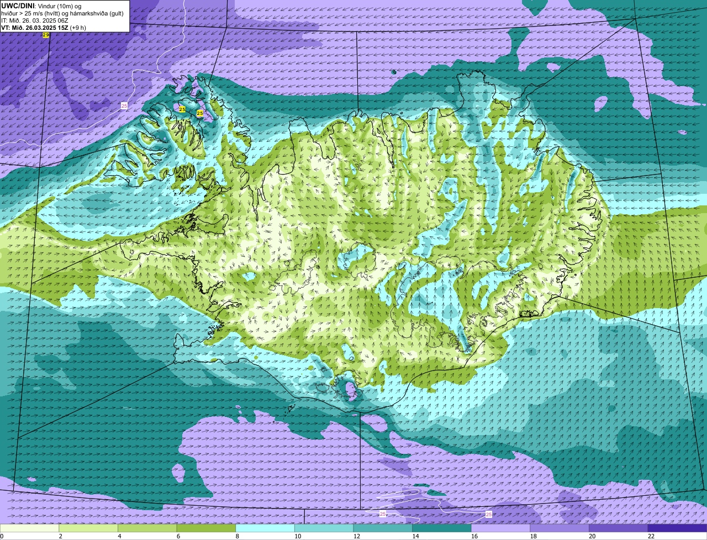Screen dimensions: 707x540
Task: Click the '22' label on the color scale
Action: 651,536
